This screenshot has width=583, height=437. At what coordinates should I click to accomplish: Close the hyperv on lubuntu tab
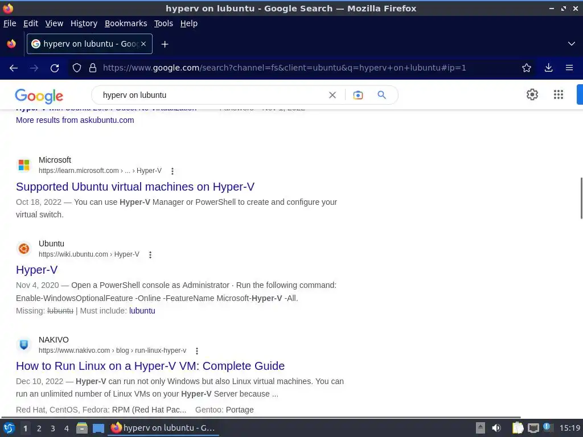tap(143, 44)
